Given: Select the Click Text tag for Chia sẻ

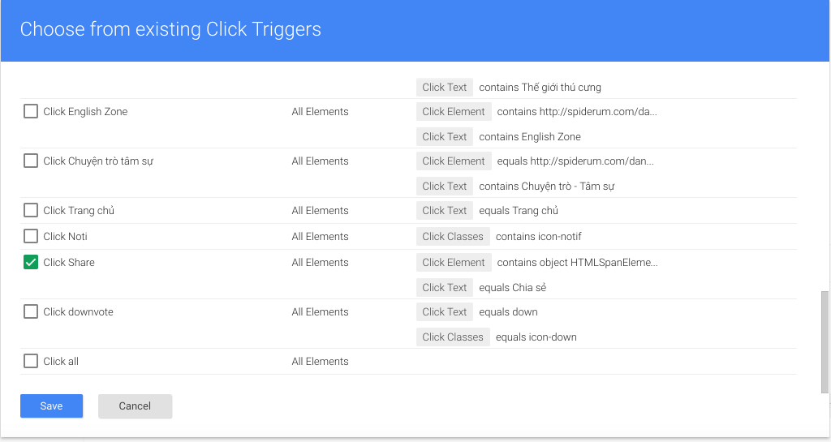Looking at the screenshot, I should coord(444,287).
